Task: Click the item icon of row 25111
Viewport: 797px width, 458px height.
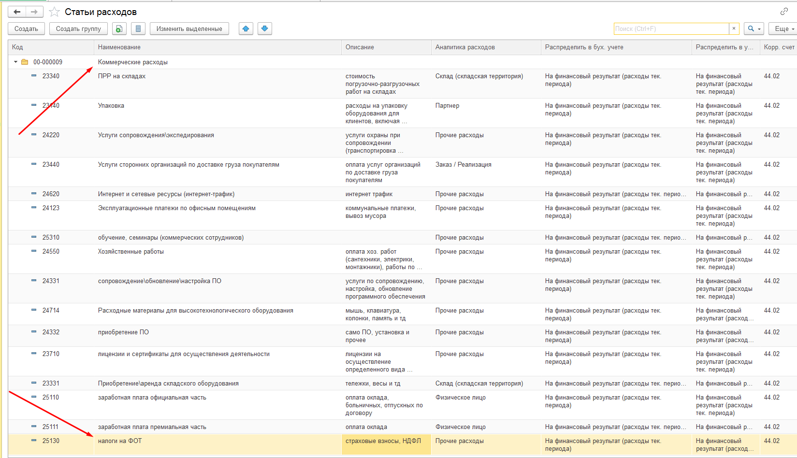Action: click(34, 427)
